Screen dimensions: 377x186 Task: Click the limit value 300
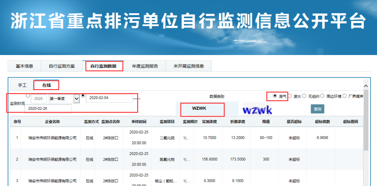coord(266,159)
